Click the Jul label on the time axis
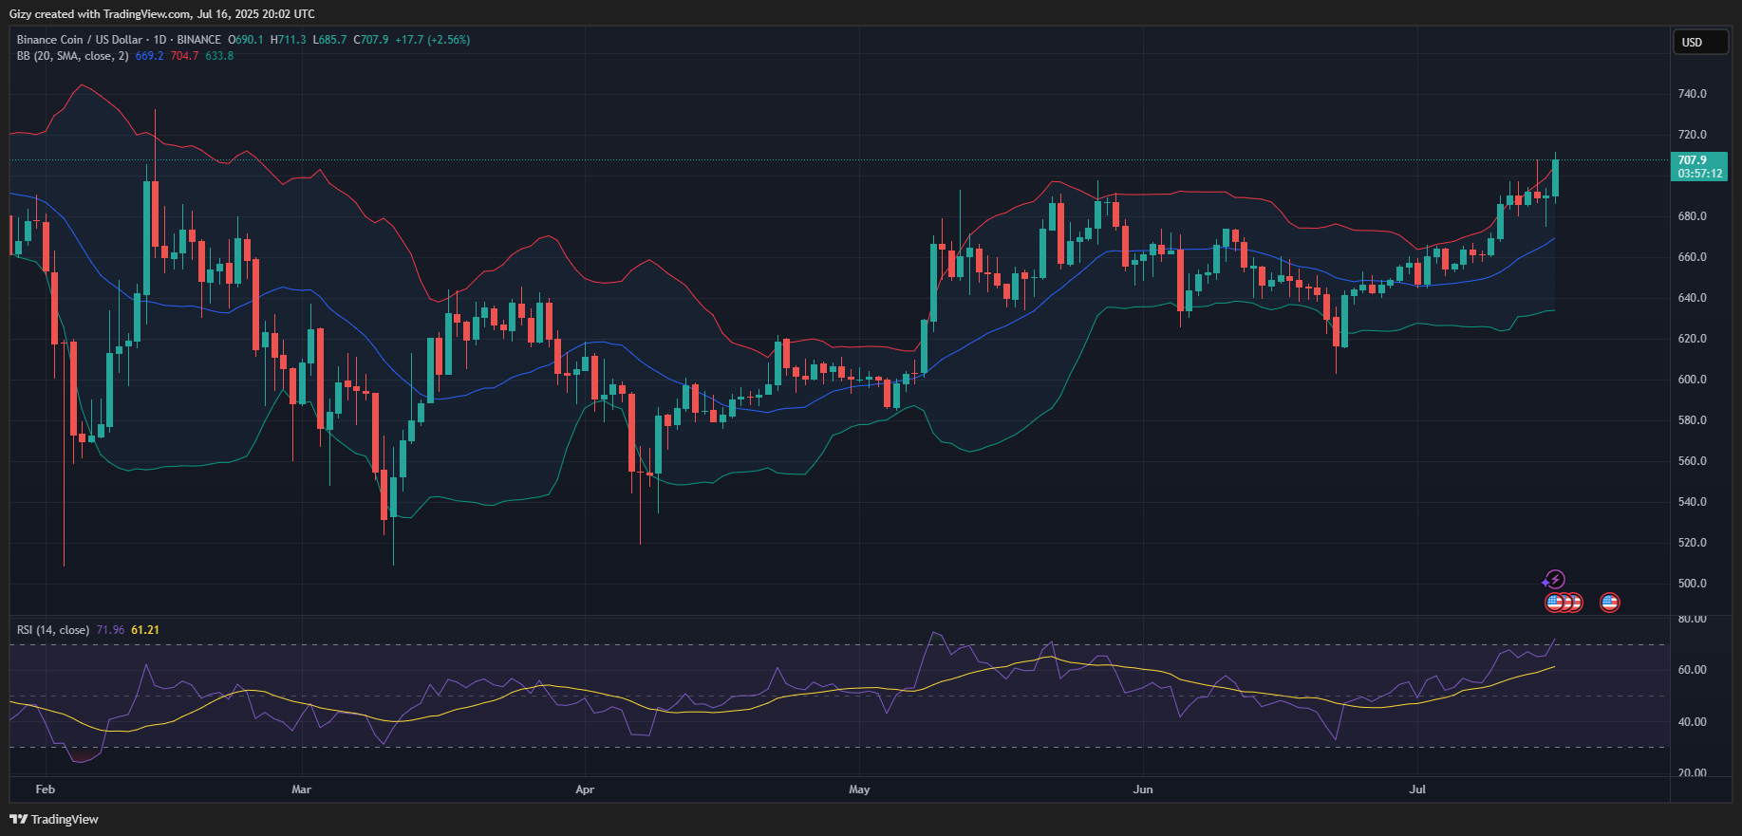Image resolution: width=1742 pixels, height=836 pixels. 1417,790
